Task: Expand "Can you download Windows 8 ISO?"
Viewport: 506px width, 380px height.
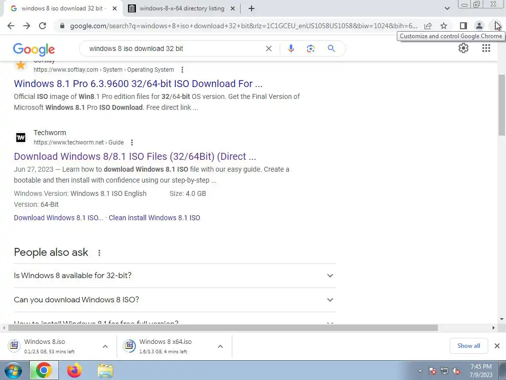Action: (174, 300)
